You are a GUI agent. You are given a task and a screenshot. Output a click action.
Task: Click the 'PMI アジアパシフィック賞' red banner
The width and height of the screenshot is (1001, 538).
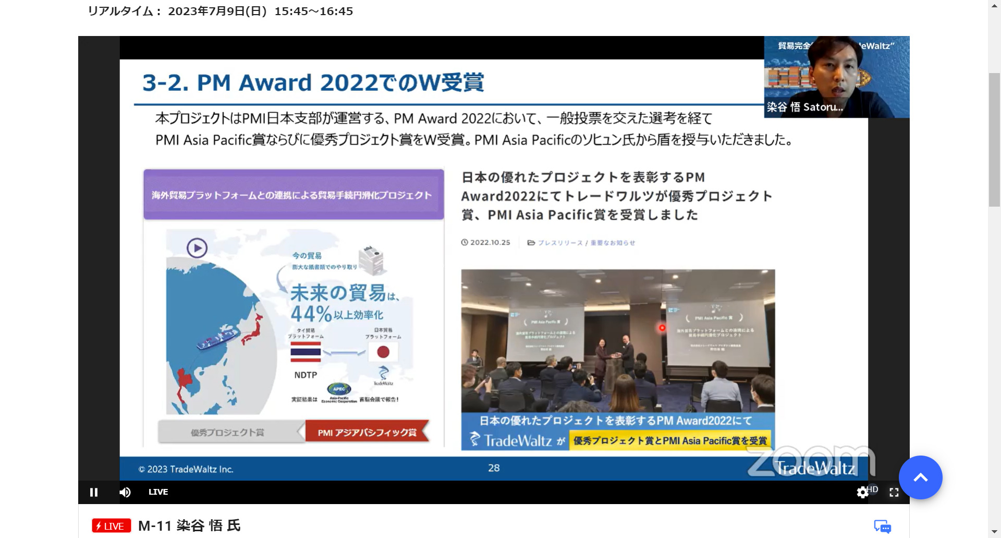[367, 432]
